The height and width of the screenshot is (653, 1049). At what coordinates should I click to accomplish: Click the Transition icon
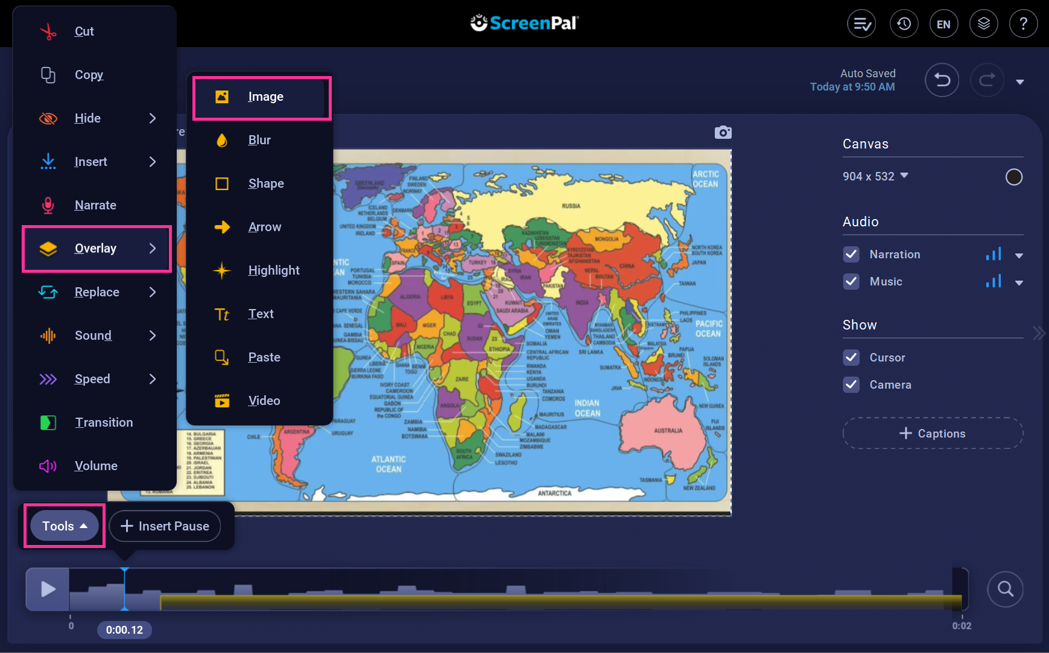[x=48, y=422]
